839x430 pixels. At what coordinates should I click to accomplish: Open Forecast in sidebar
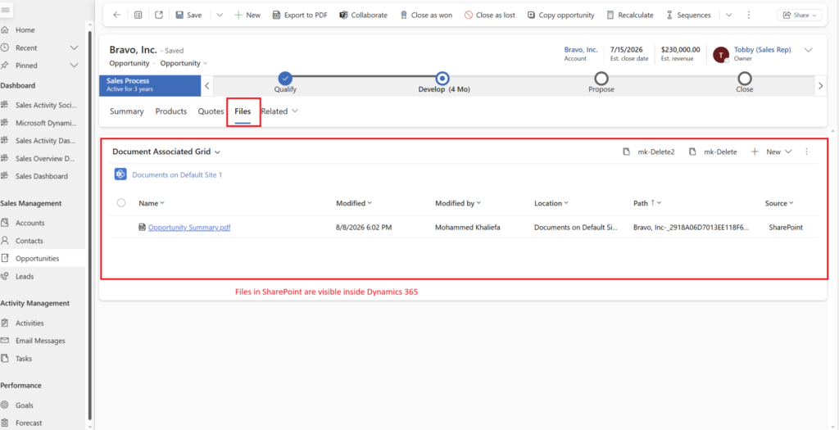(x=29, y=423)
